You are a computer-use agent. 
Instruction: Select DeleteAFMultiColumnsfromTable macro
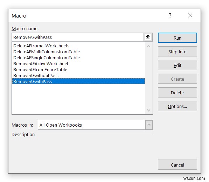78,52
